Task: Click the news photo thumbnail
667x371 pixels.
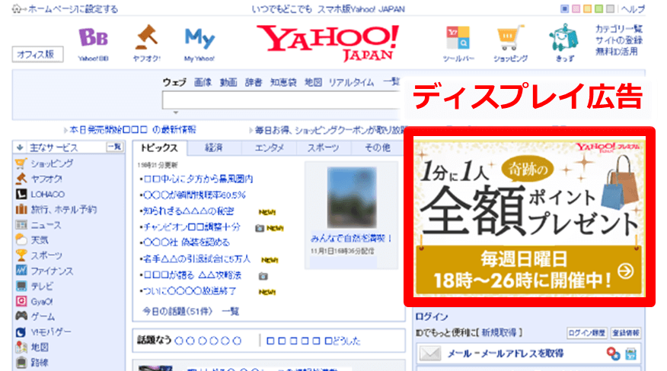Action: click(351, 198)
